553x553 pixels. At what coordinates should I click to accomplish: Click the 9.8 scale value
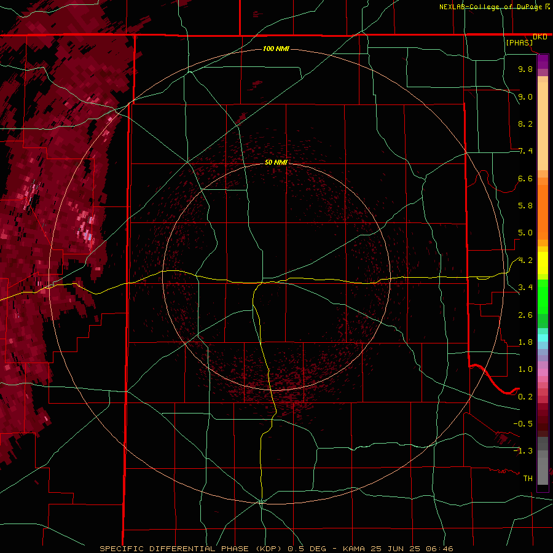(x=525, y=69)
